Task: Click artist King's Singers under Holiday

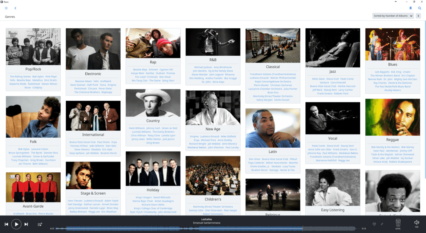Action: (144, 197)
